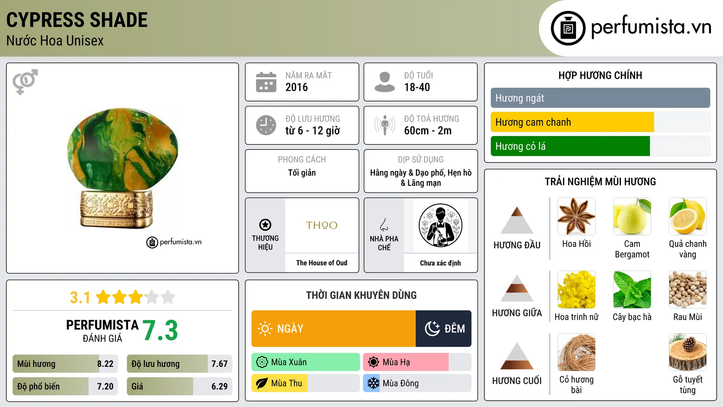Click the Hợp hương chính heading
Image resolution: width=723 pixels, height=407 pixels.
[x=600, y=75]
